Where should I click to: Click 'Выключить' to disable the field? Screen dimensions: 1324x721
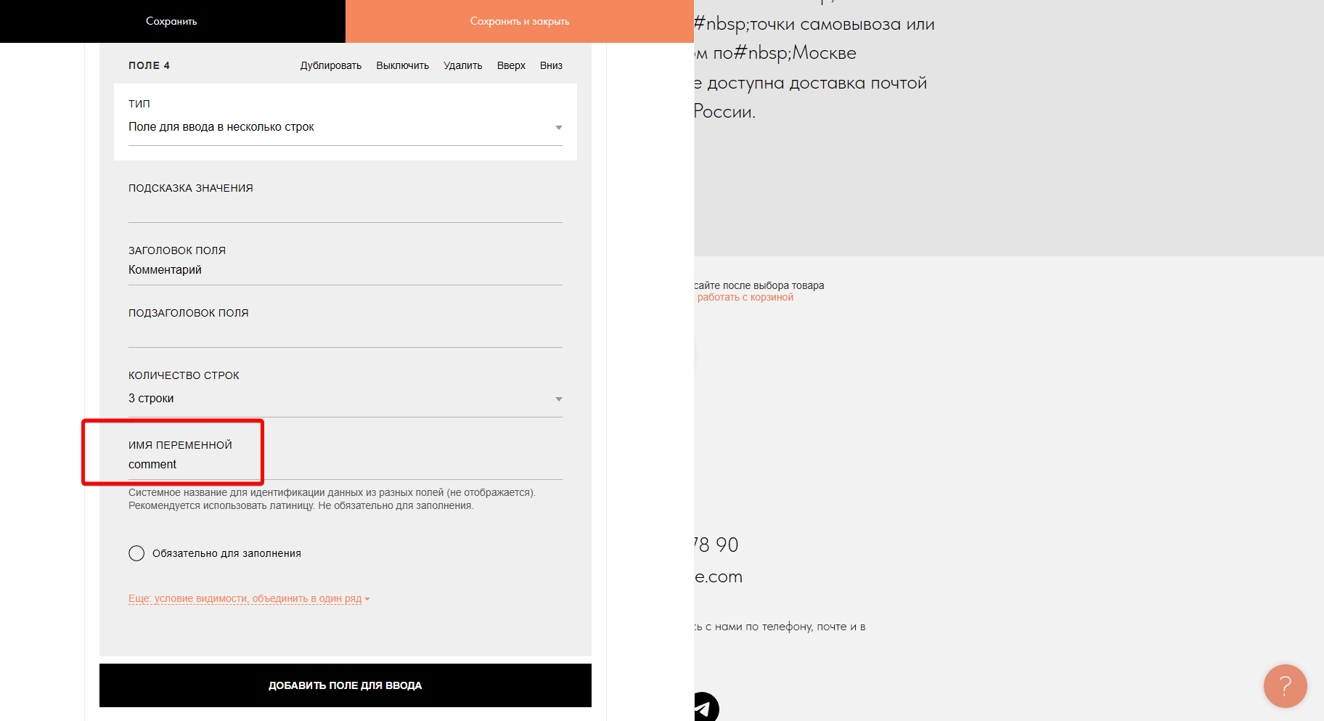(x=402, y=65)
